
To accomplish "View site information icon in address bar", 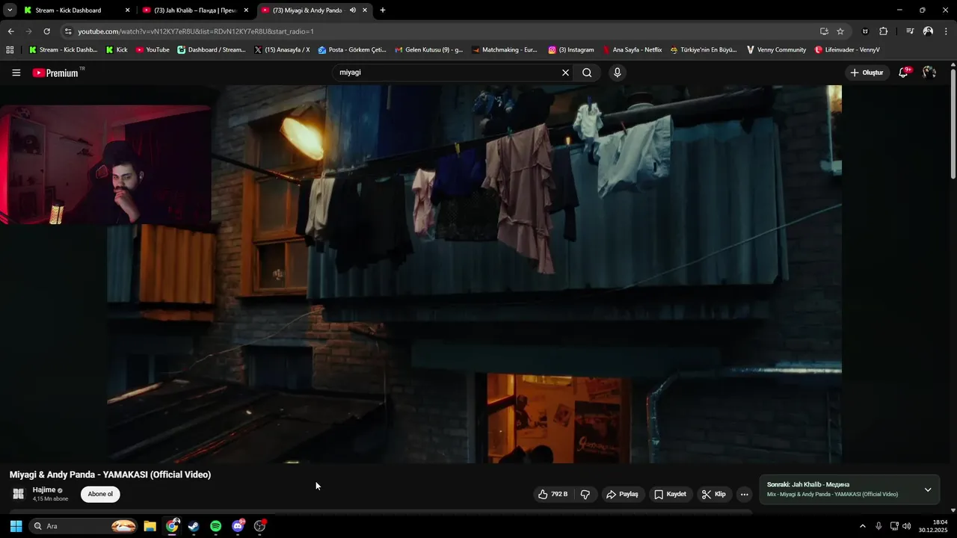I will [68, 31].
